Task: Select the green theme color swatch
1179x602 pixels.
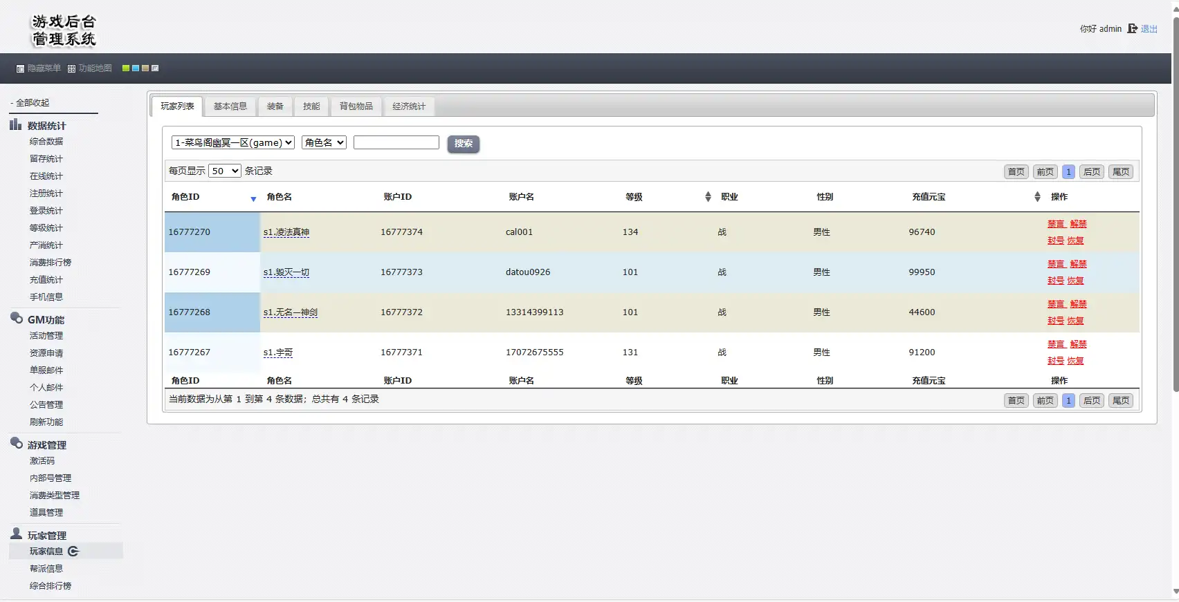Action: tap(126, 68)
